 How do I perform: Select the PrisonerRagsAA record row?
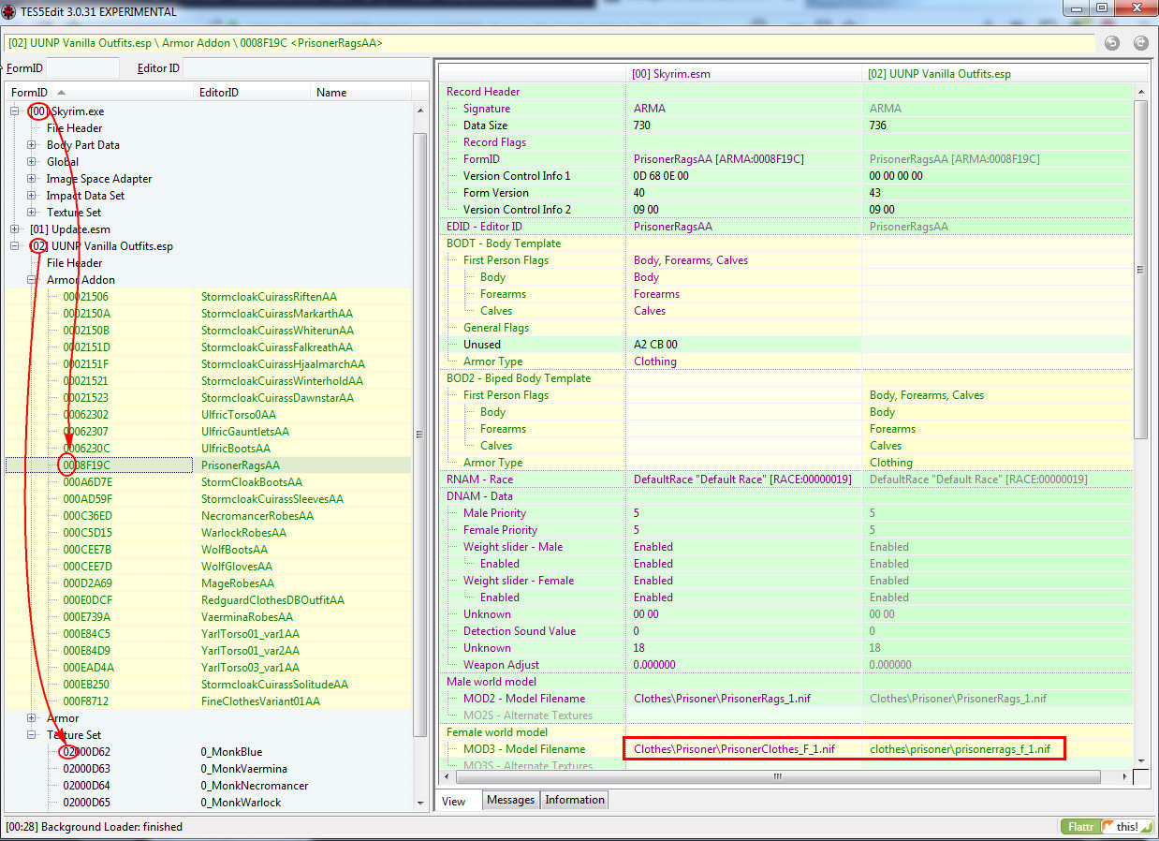point(208,465)
